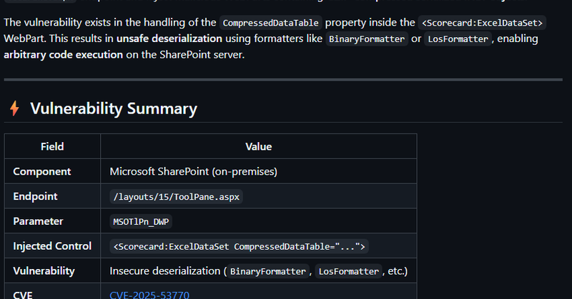This screenshot has height=299, width=572.
Task: Select the Vulnerability Summary heading
Action: (114, 108)
